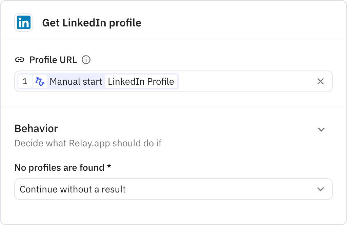This screenshot has height=225, width=347.
Task: Click the LinkedIn logo in the header
Action: tap(23, 22)
